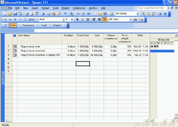Open the Edit menu
Screen dimensions: 178x127
[x=17, y=8]
